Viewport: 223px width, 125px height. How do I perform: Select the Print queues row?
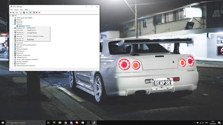point(20,51)
